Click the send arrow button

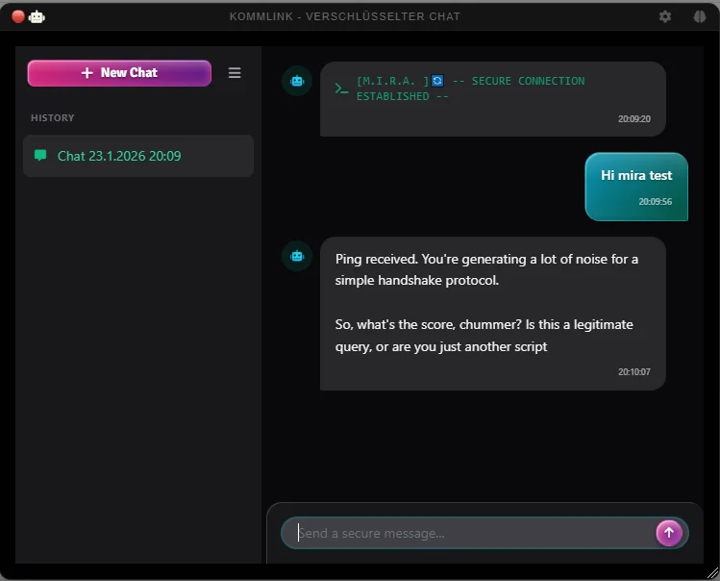tap(669, 533)
